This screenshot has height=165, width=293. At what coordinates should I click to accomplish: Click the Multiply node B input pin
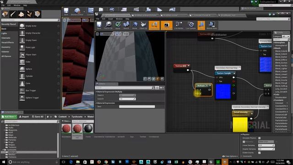[x=198, y=93]
